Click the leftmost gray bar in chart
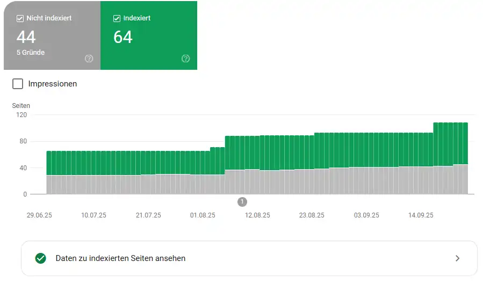This screenshot has height=283, width=483. 49,184
